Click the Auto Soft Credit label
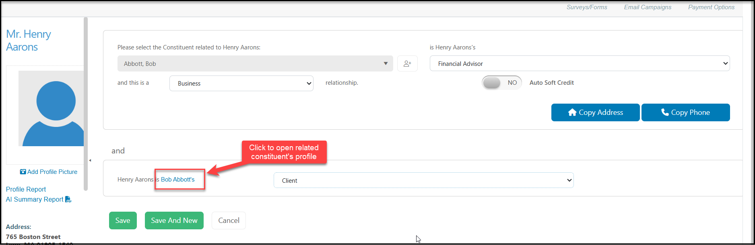The image size is (755, 245). [551, 83]
